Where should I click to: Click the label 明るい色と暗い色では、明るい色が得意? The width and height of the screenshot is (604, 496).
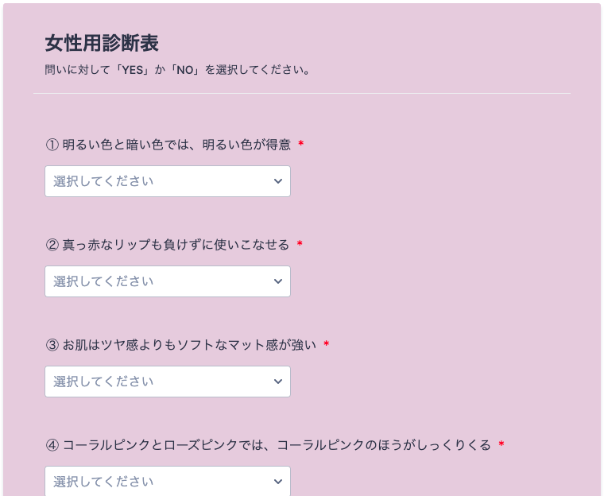click(176, 145)
